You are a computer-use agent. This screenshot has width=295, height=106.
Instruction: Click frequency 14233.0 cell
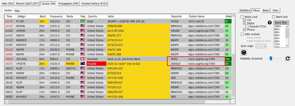coord(57,64)
